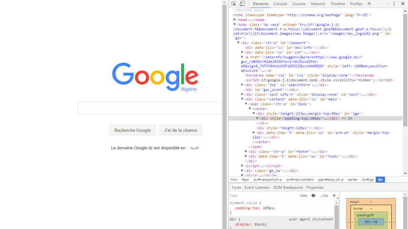Open the Network tab
Screen dimensions: 408x229
(318, 4)
